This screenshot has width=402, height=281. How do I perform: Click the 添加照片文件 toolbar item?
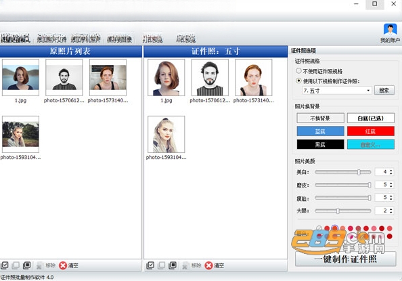click(x=52, y=39)
